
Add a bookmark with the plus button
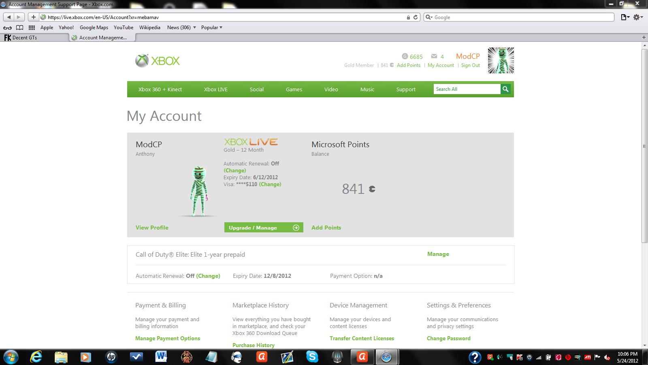[x=33, y=17]
